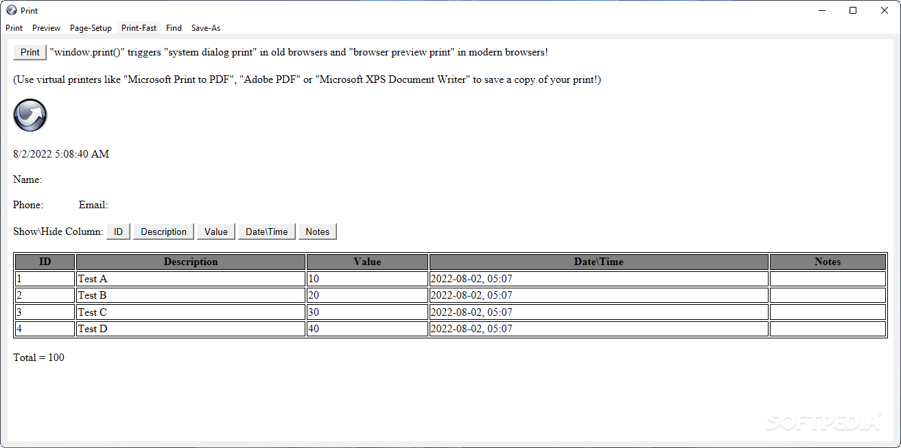The image size is (901, 448).
Task: Toggle the Notes column visibility button
Action: [318, 232]
